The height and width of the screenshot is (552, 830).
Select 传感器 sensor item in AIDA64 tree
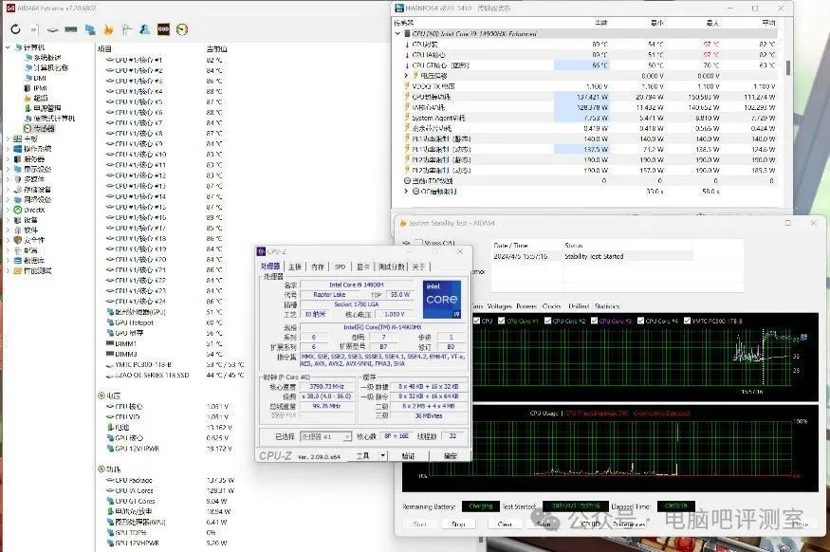43,128
